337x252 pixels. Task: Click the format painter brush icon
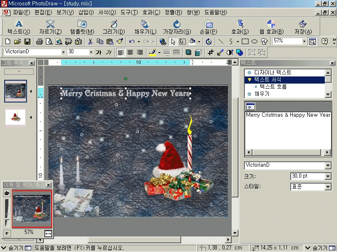(120, 41)
